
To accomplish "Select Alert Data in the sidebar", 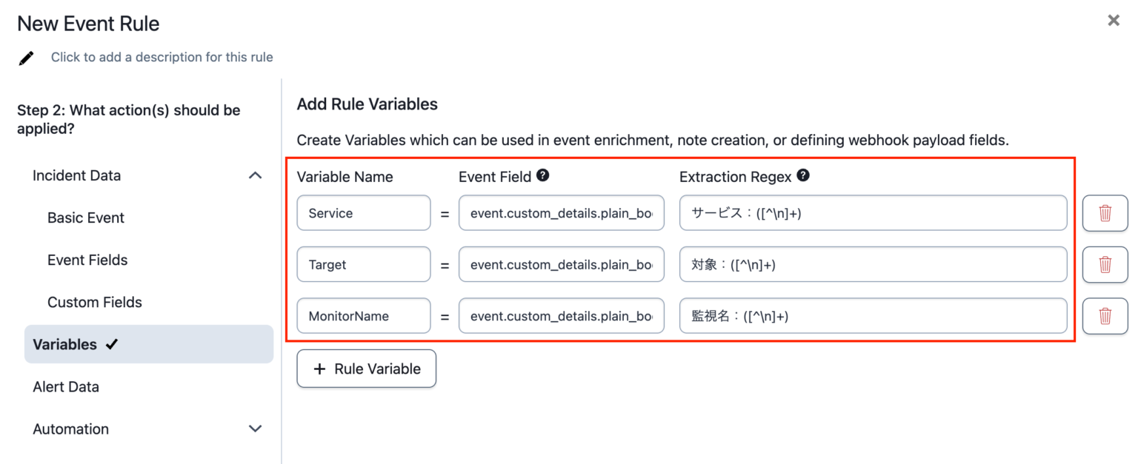I will click(66, 386).
